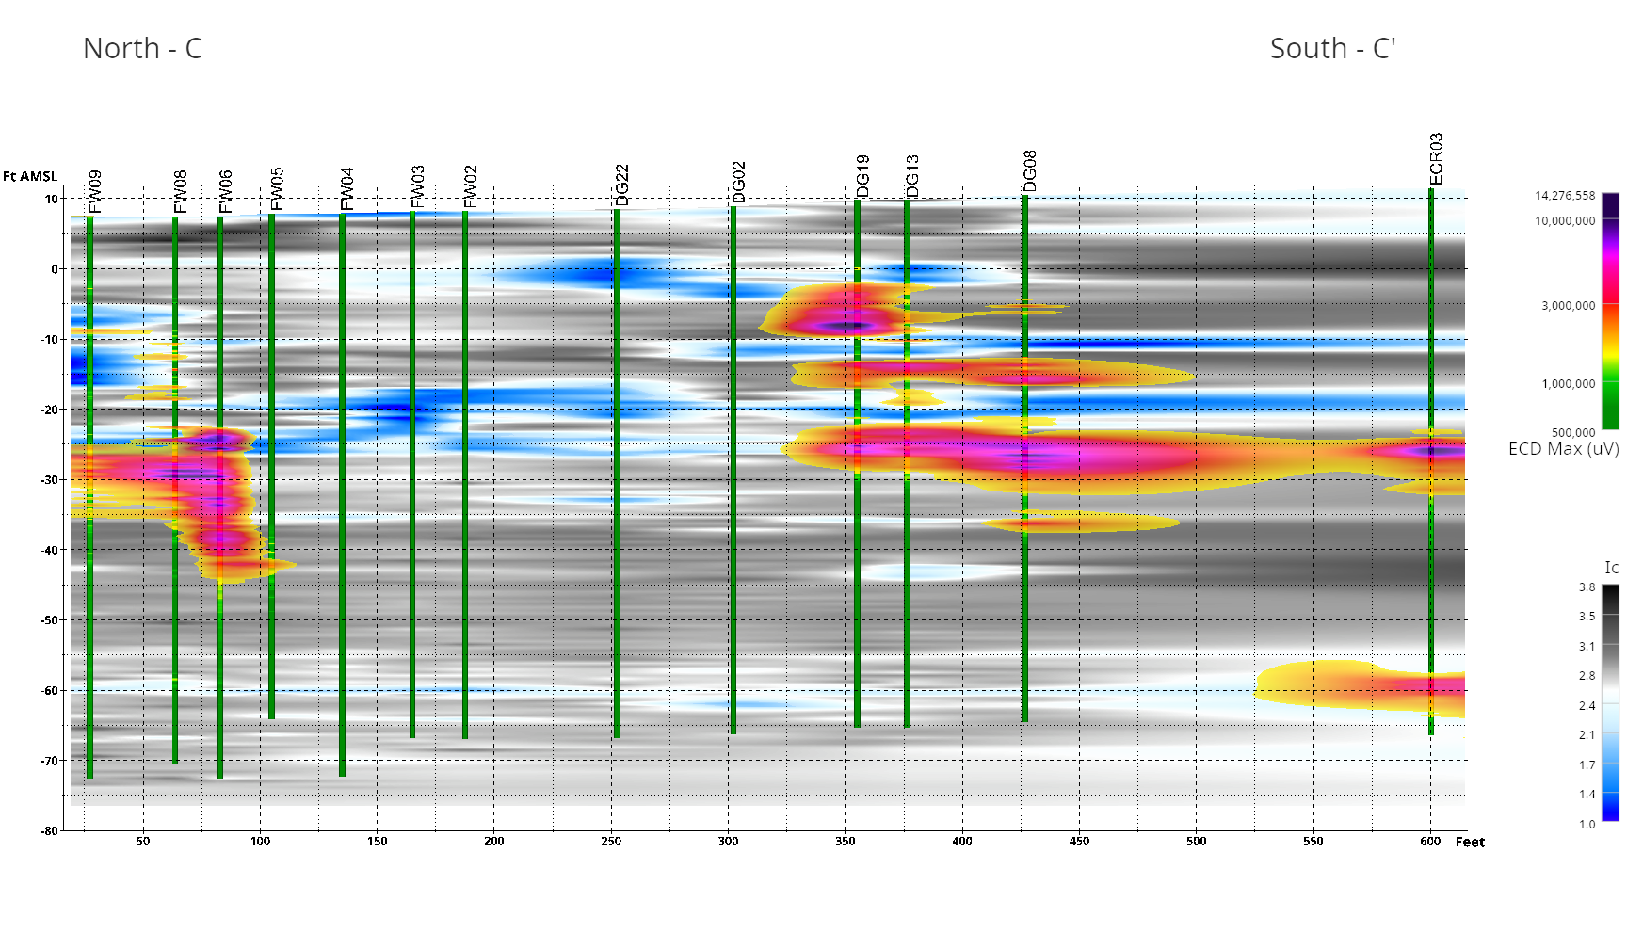Image resolution: width=1643 pixels, height=949 pixels.
Task: Select the FW06 borehole label
Action: click(225, 192)
